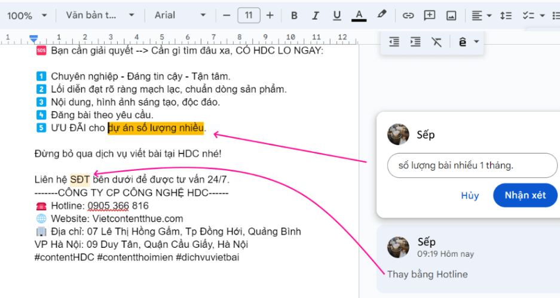Open line and paragraph spacing options
This screenshot has width=560, height=298.
click(x=506, y=16)
